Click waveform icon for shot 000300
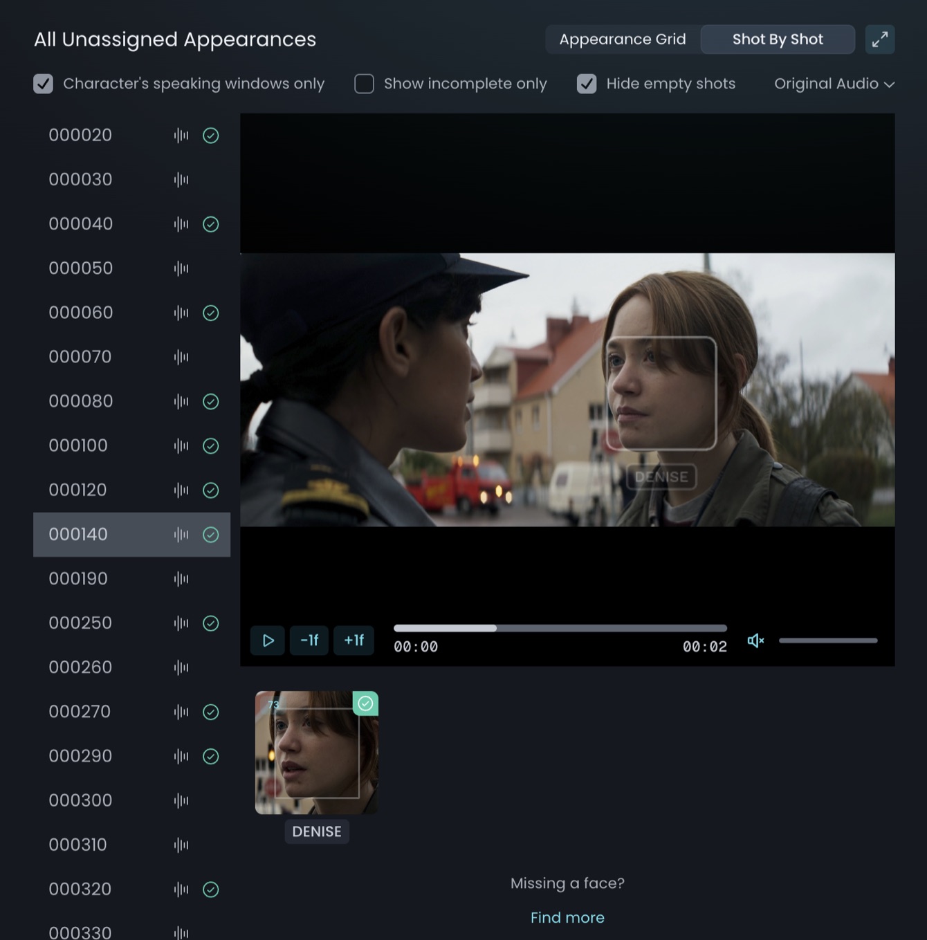The height and width of the screenshot is (940, 927). click(x=181, y=801)
